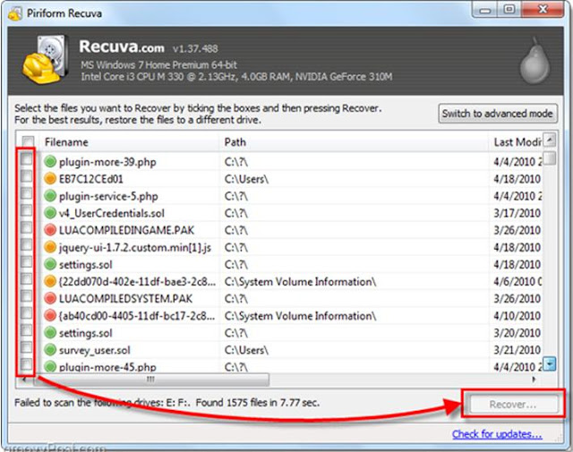This screenshot has height=452, width=573.
Task: Select the filename jquery-ui-1.7.2.custom.min[1].js
Action: [x=135, y=247]
